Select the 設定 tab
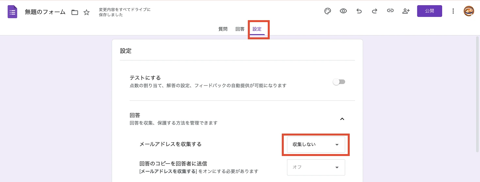Image resolution: width=480 pixels, height=182 pixels. click(x=257, y=29)
